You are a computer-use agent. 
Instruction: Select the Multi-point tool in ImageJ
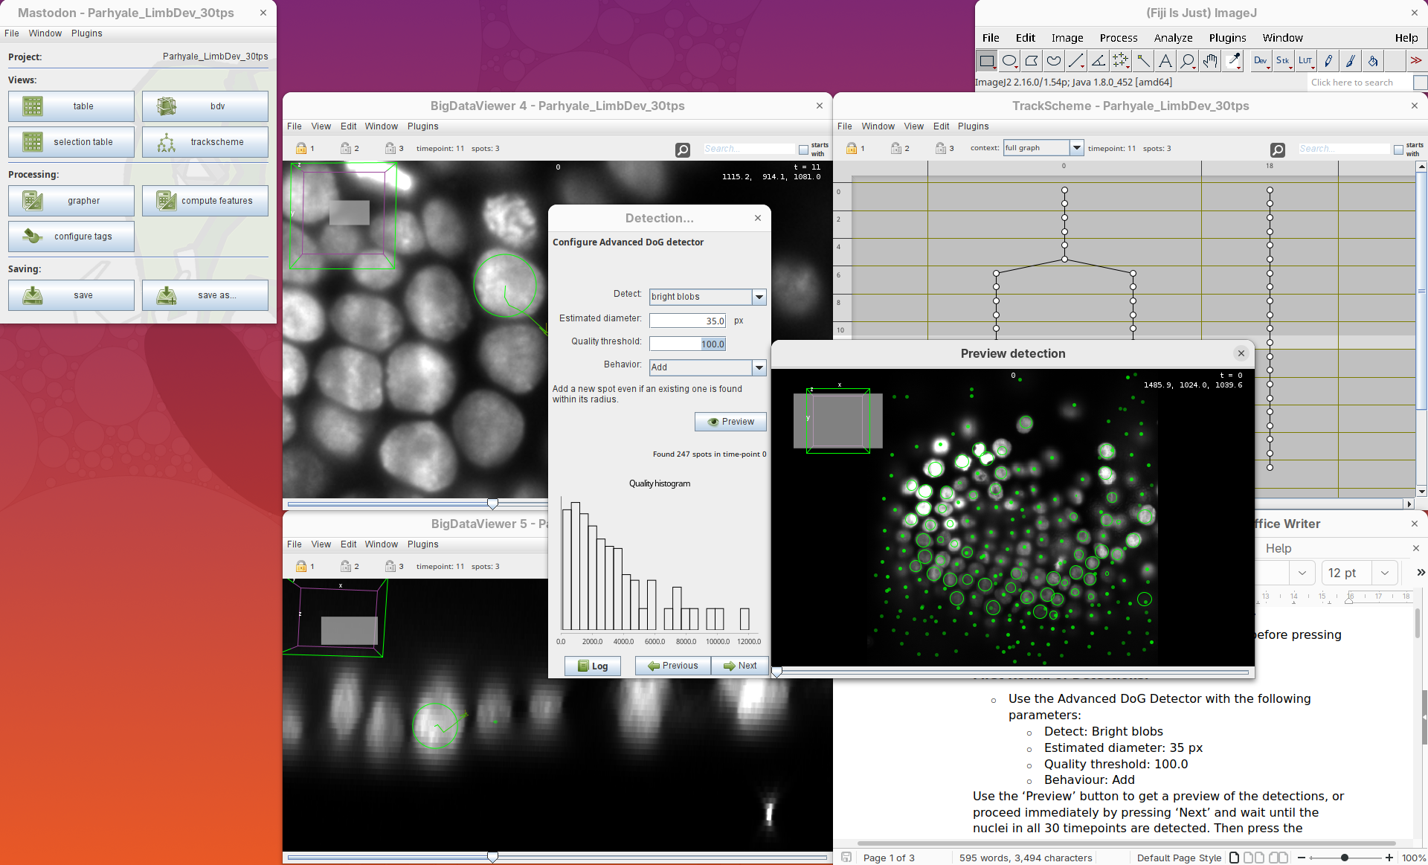coord(1121,61)
